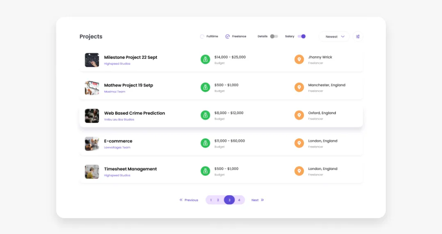Screen dimensions: 442x234
Task: Open the filter settings icon button
Action: tap(358, 37)
